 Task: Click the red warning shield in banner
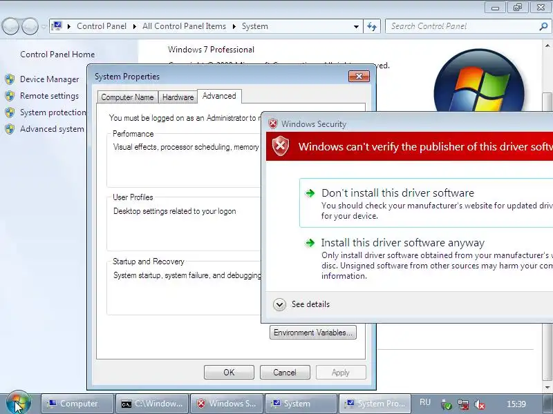click(x=281, y=146)
